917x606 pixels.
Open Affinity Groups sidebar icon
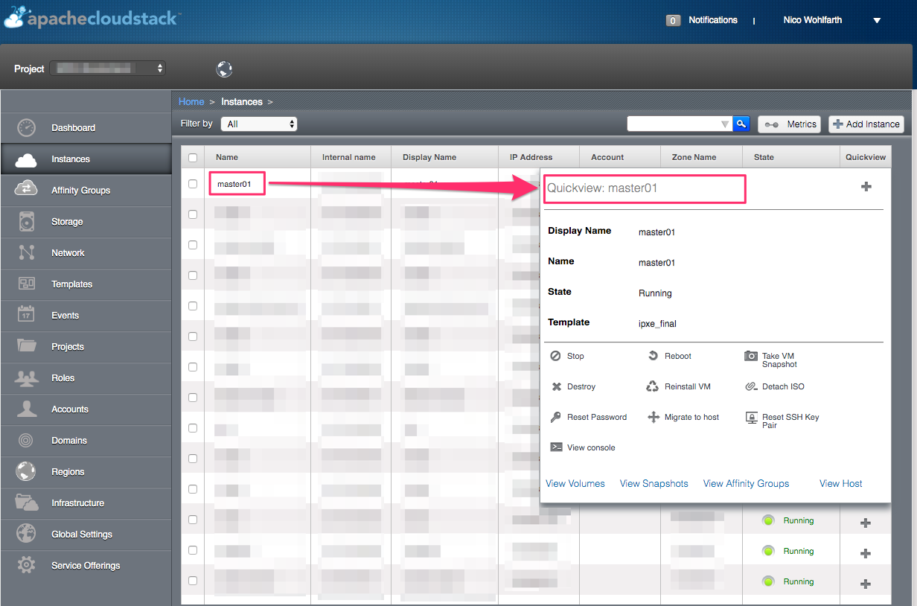tap(26, 190)
